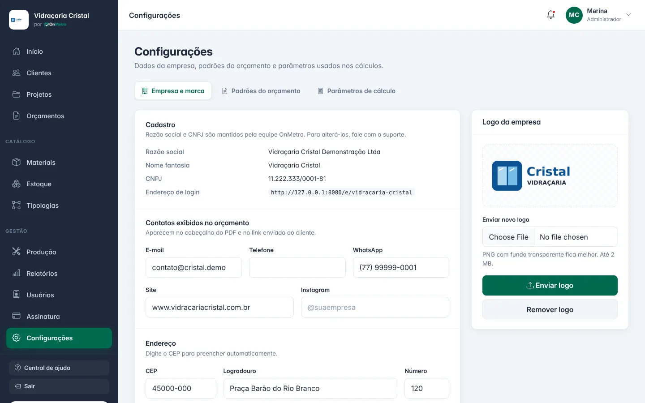Screen dimensions: 645x403
Task: Open Tipologias in the sidebar
Action: [x=59, y=205]
